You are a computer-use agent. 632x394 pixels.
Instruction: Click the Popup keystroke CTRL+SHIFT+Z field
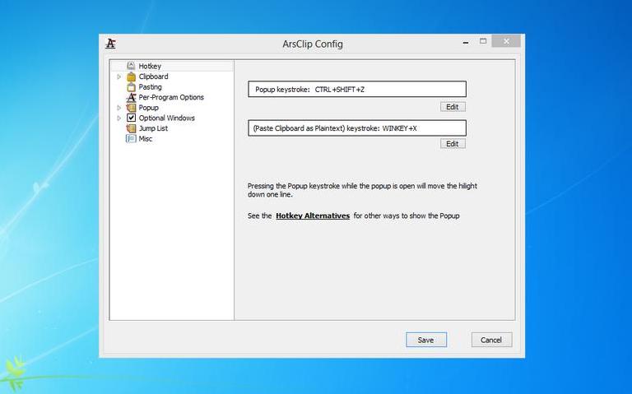(357, 89)
